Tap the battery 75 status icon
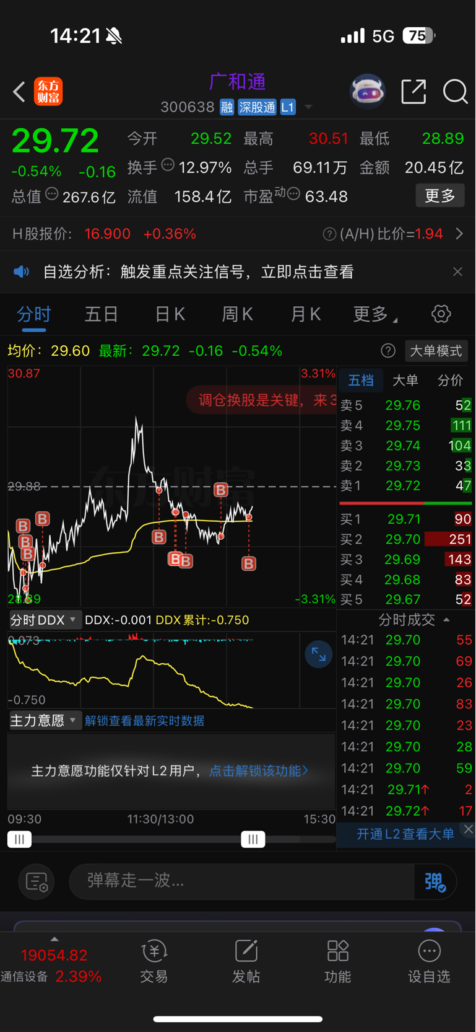The image size is (476, 1032). pos(419,35)
